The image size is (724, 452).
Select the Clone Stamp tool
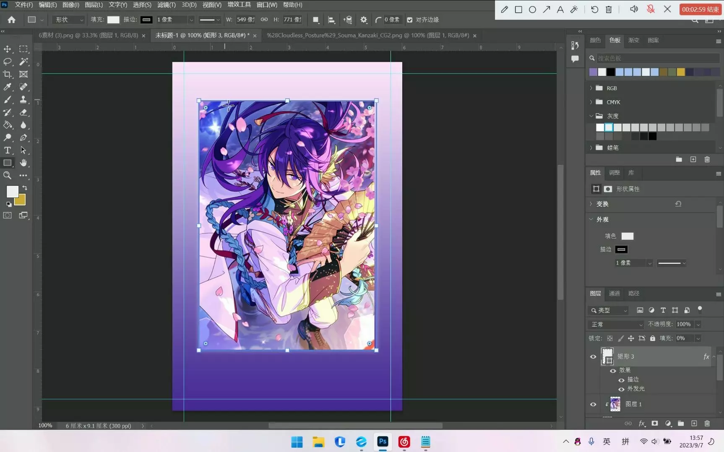[23, 99]
